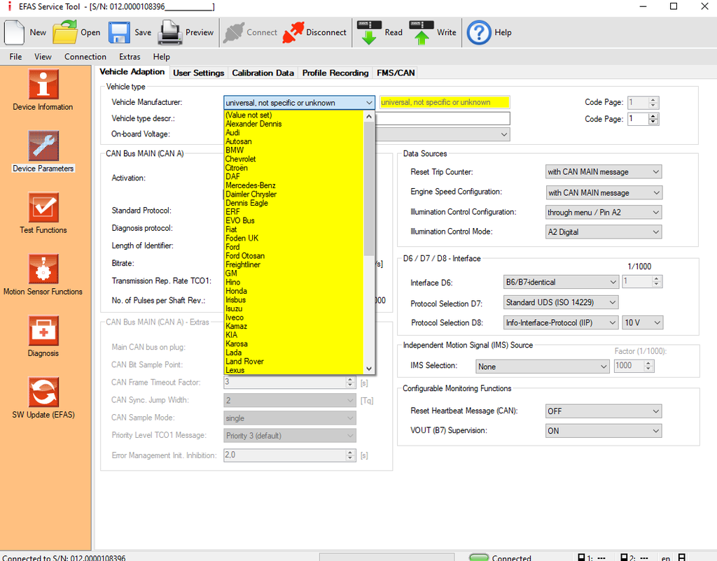
Task: Click the list scrollbar up arrow
Action: point(368,117)
